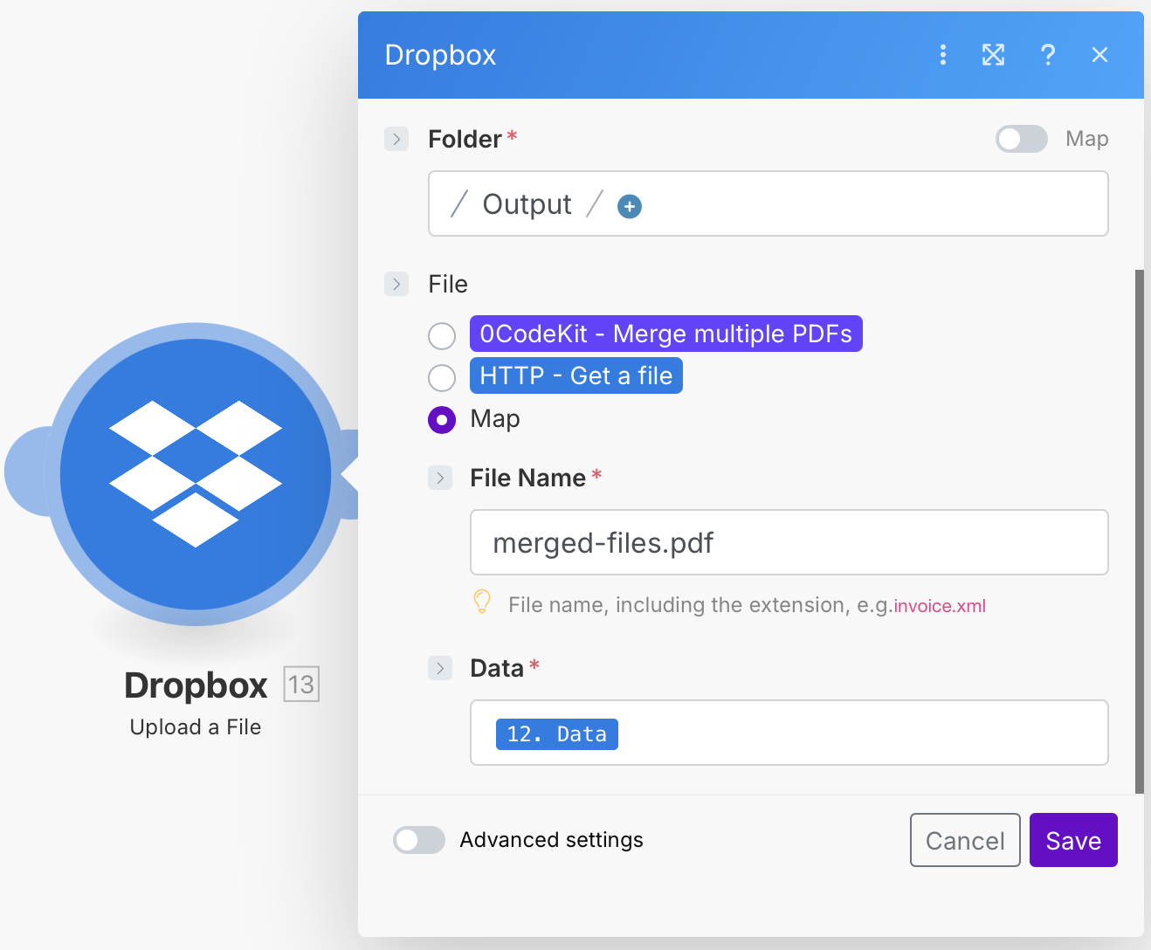Click the lightbulb hint icon
This screenshot has height=950, width=1151.
click(x=481, y=602)
